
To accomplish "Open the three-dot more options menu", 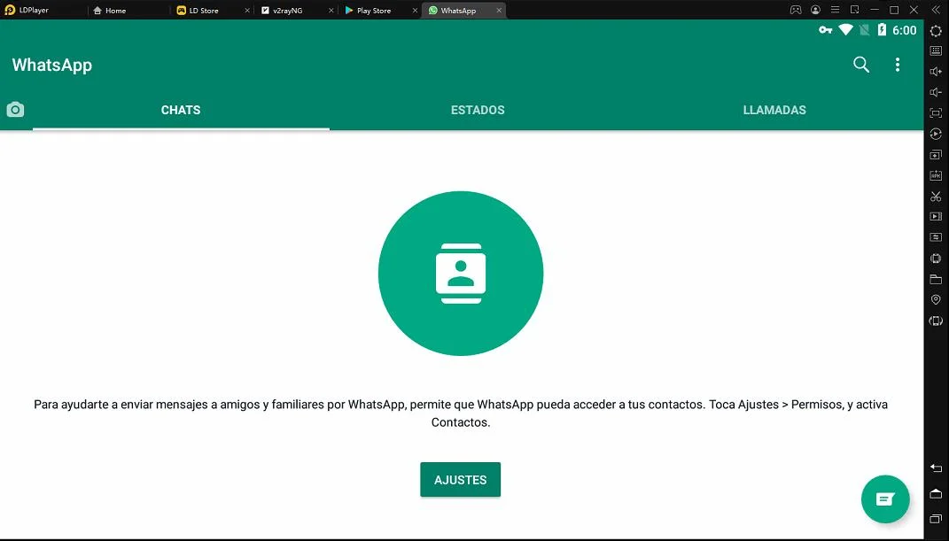I will 898,65.
